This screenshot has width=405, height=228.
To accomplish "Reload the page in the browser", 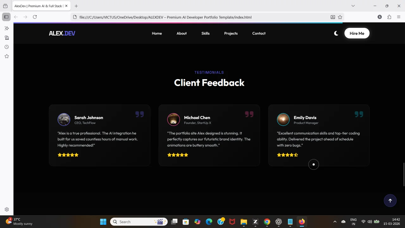I will click(x=35, y=17).
